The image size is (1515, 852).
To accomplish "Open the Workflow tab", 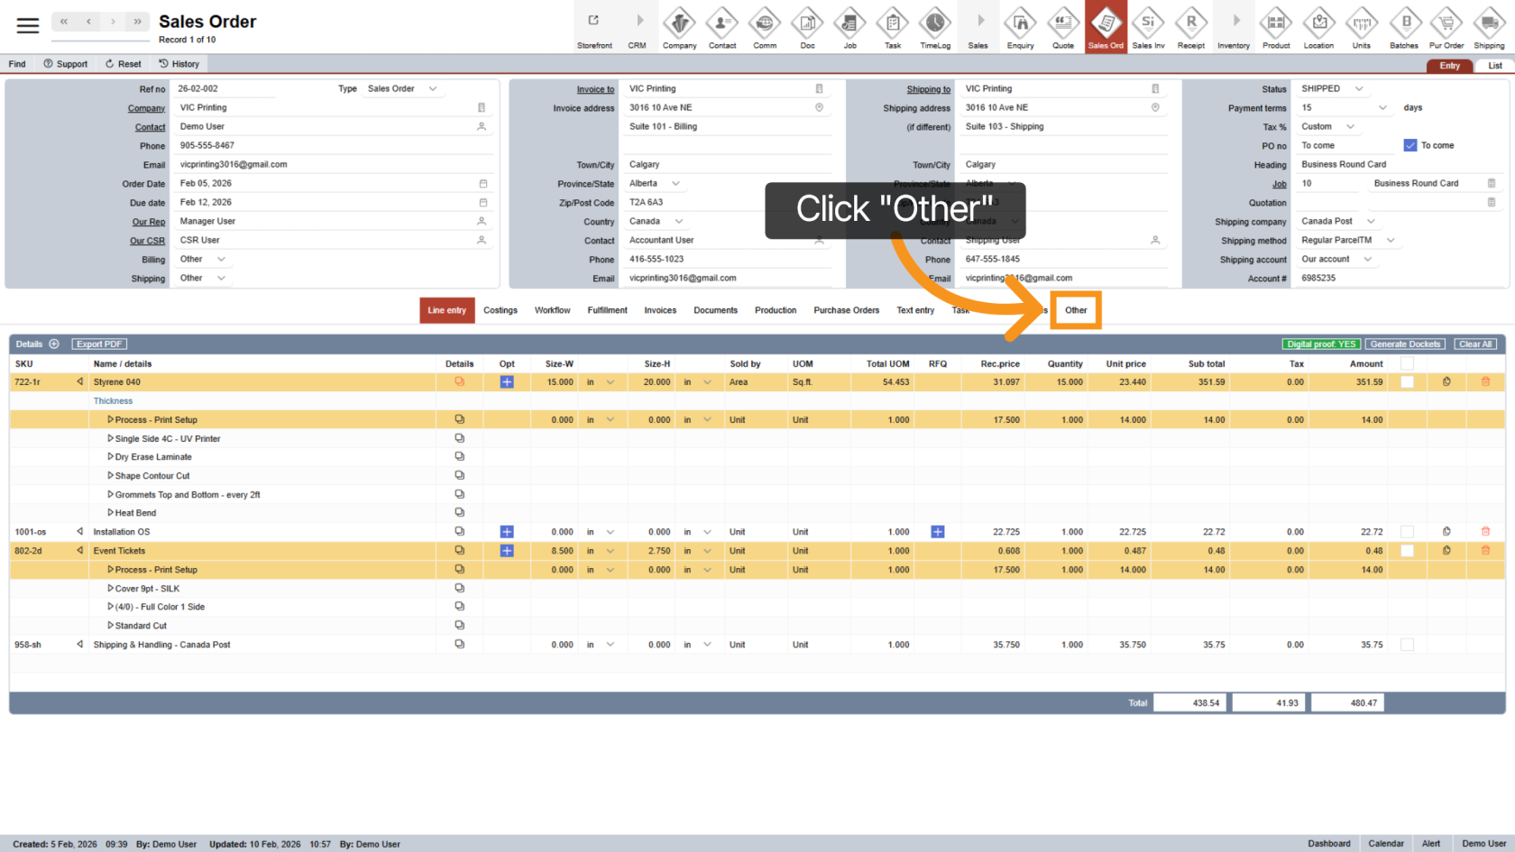I will click(552, 310).
